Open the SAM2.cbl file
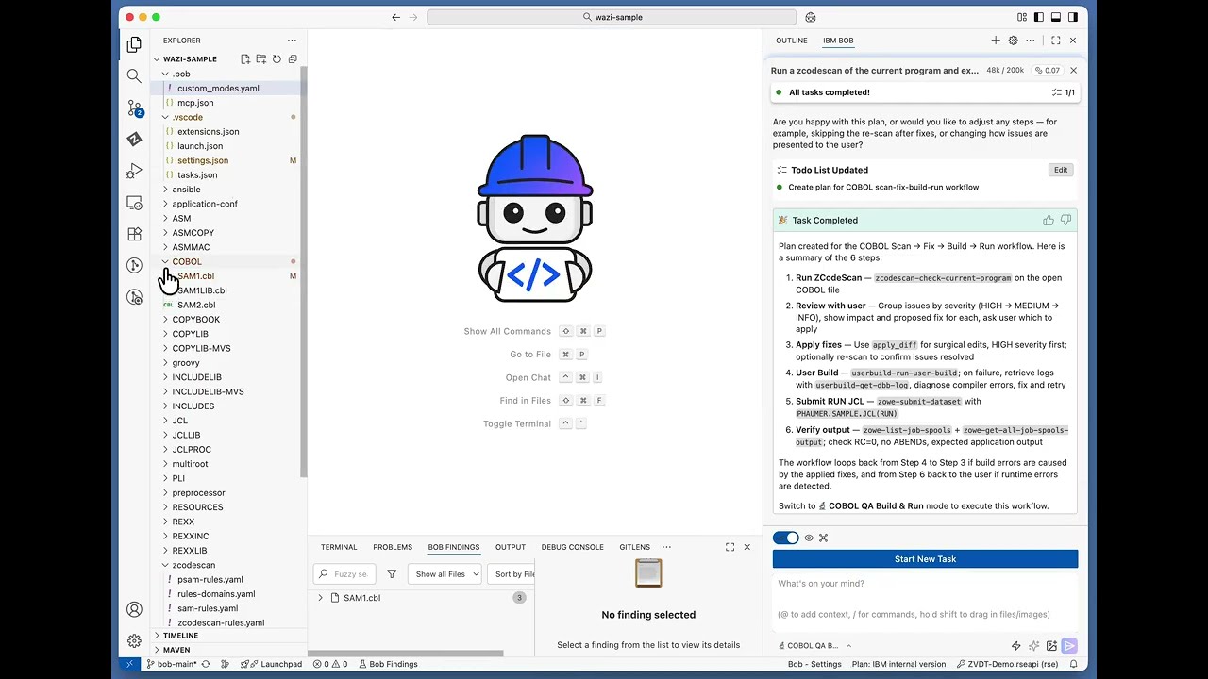 click(x=196, y=305)
